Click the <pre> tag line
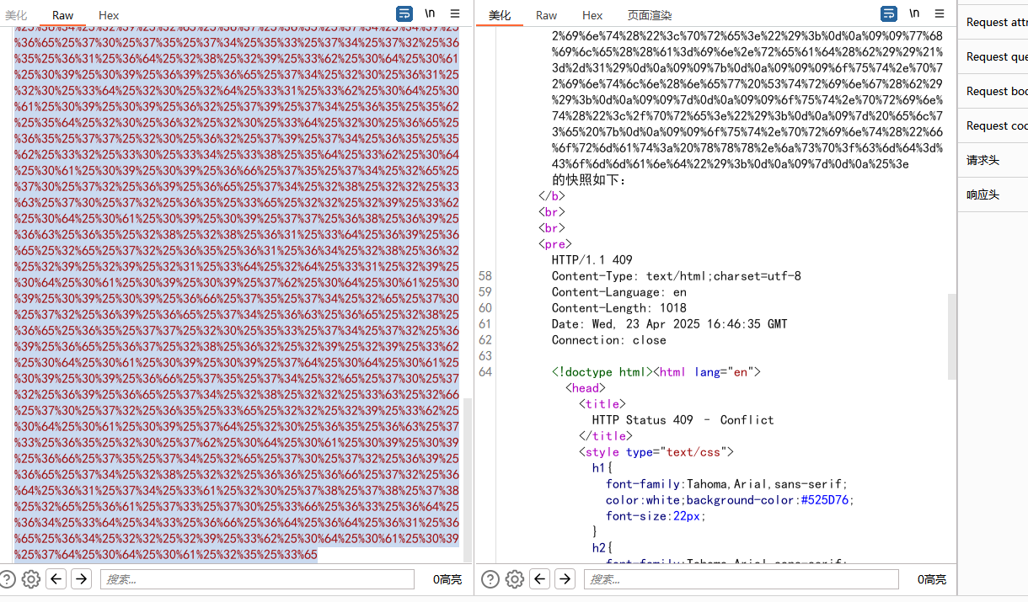This screenshot has height=602, width=1028. (x=555, y=244)
